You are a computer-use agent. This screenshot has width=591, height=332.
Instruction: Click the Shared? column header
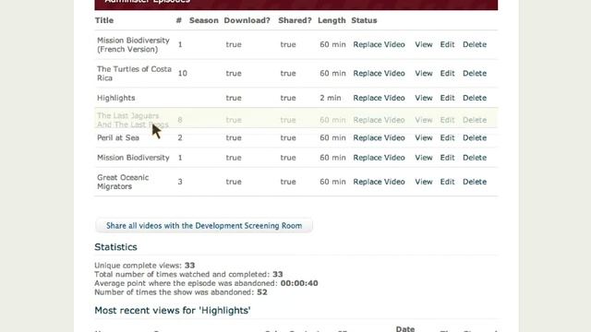tap(295, 20)
